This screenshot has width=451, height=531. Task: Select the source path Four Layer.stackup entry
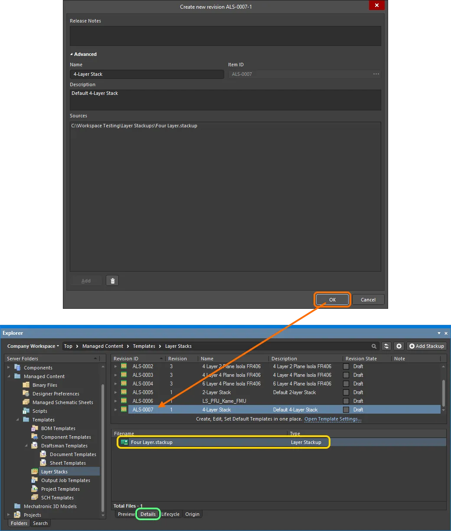pyautogui.click(x=134, y=126)
